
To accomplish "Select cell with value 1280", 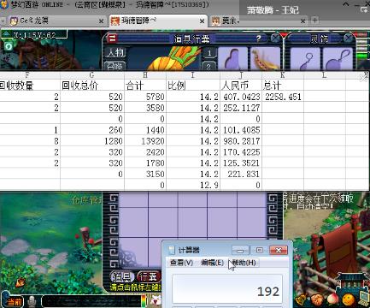I will (92, 141).
